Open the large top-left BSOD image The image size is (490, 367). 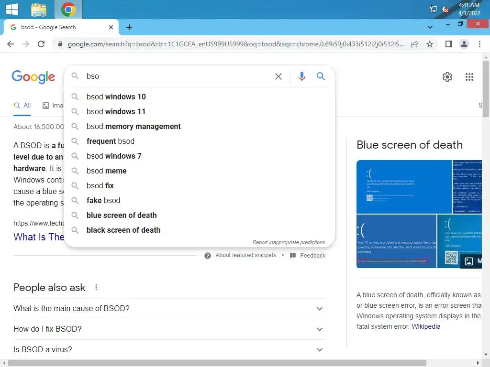(404, 187)
